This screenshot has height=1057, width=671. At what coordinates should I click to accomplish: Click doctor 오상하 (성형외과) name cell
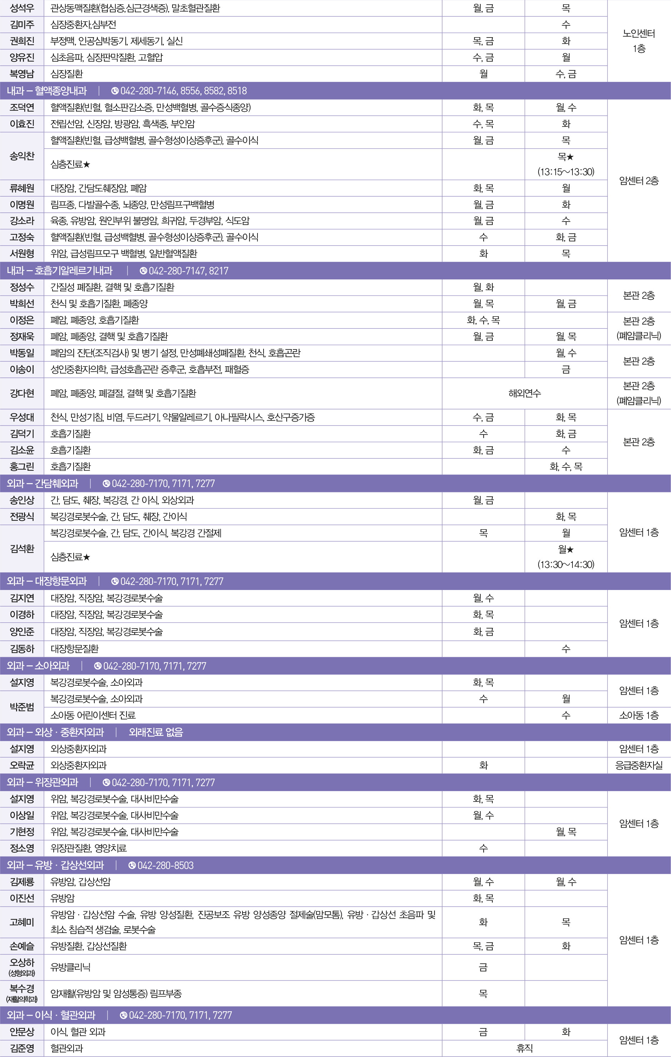22,967
